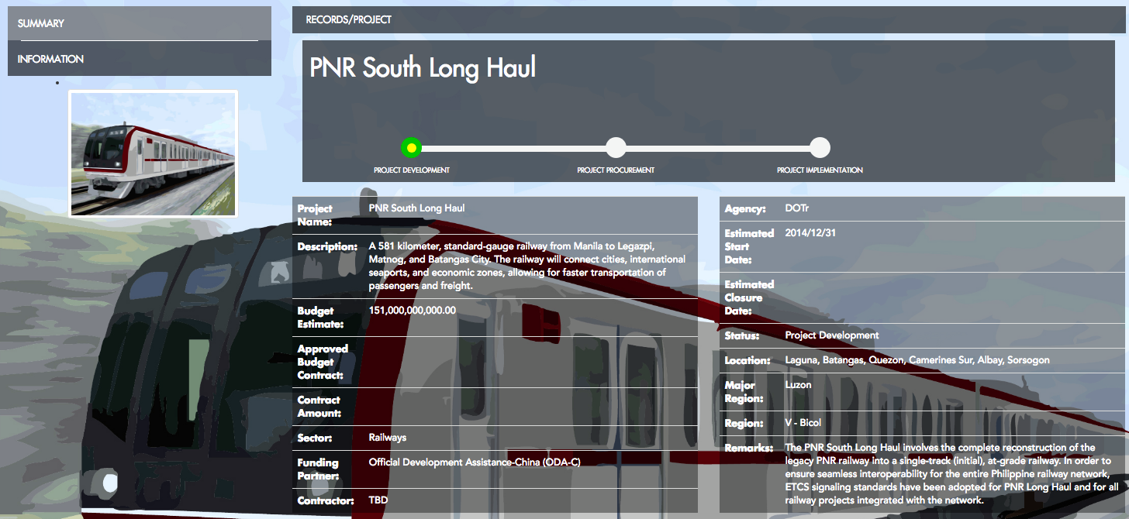Select the Project Development stage marker
This screenshot has height=519, width=1129.
point(410,146)
